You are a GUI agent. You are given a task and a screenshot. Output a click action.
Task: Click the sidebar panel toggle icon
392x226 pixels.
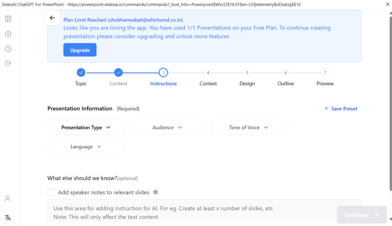click(x=8, y=19)
